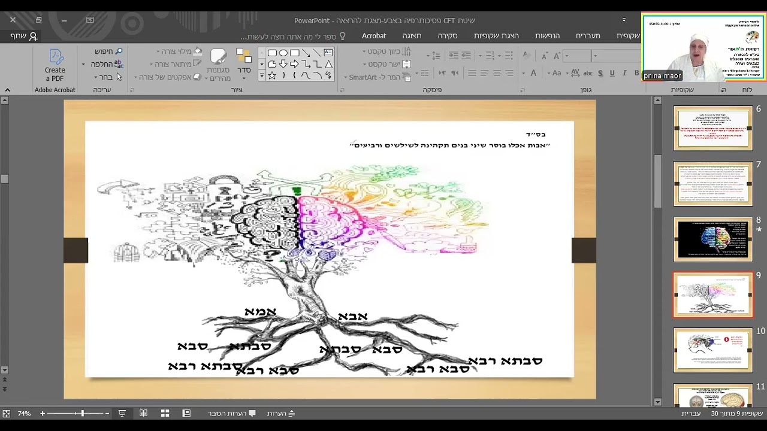Open הצגת שקופיות slide show tab
This screenshot has height=431, width=767.
tap(496, 36)
